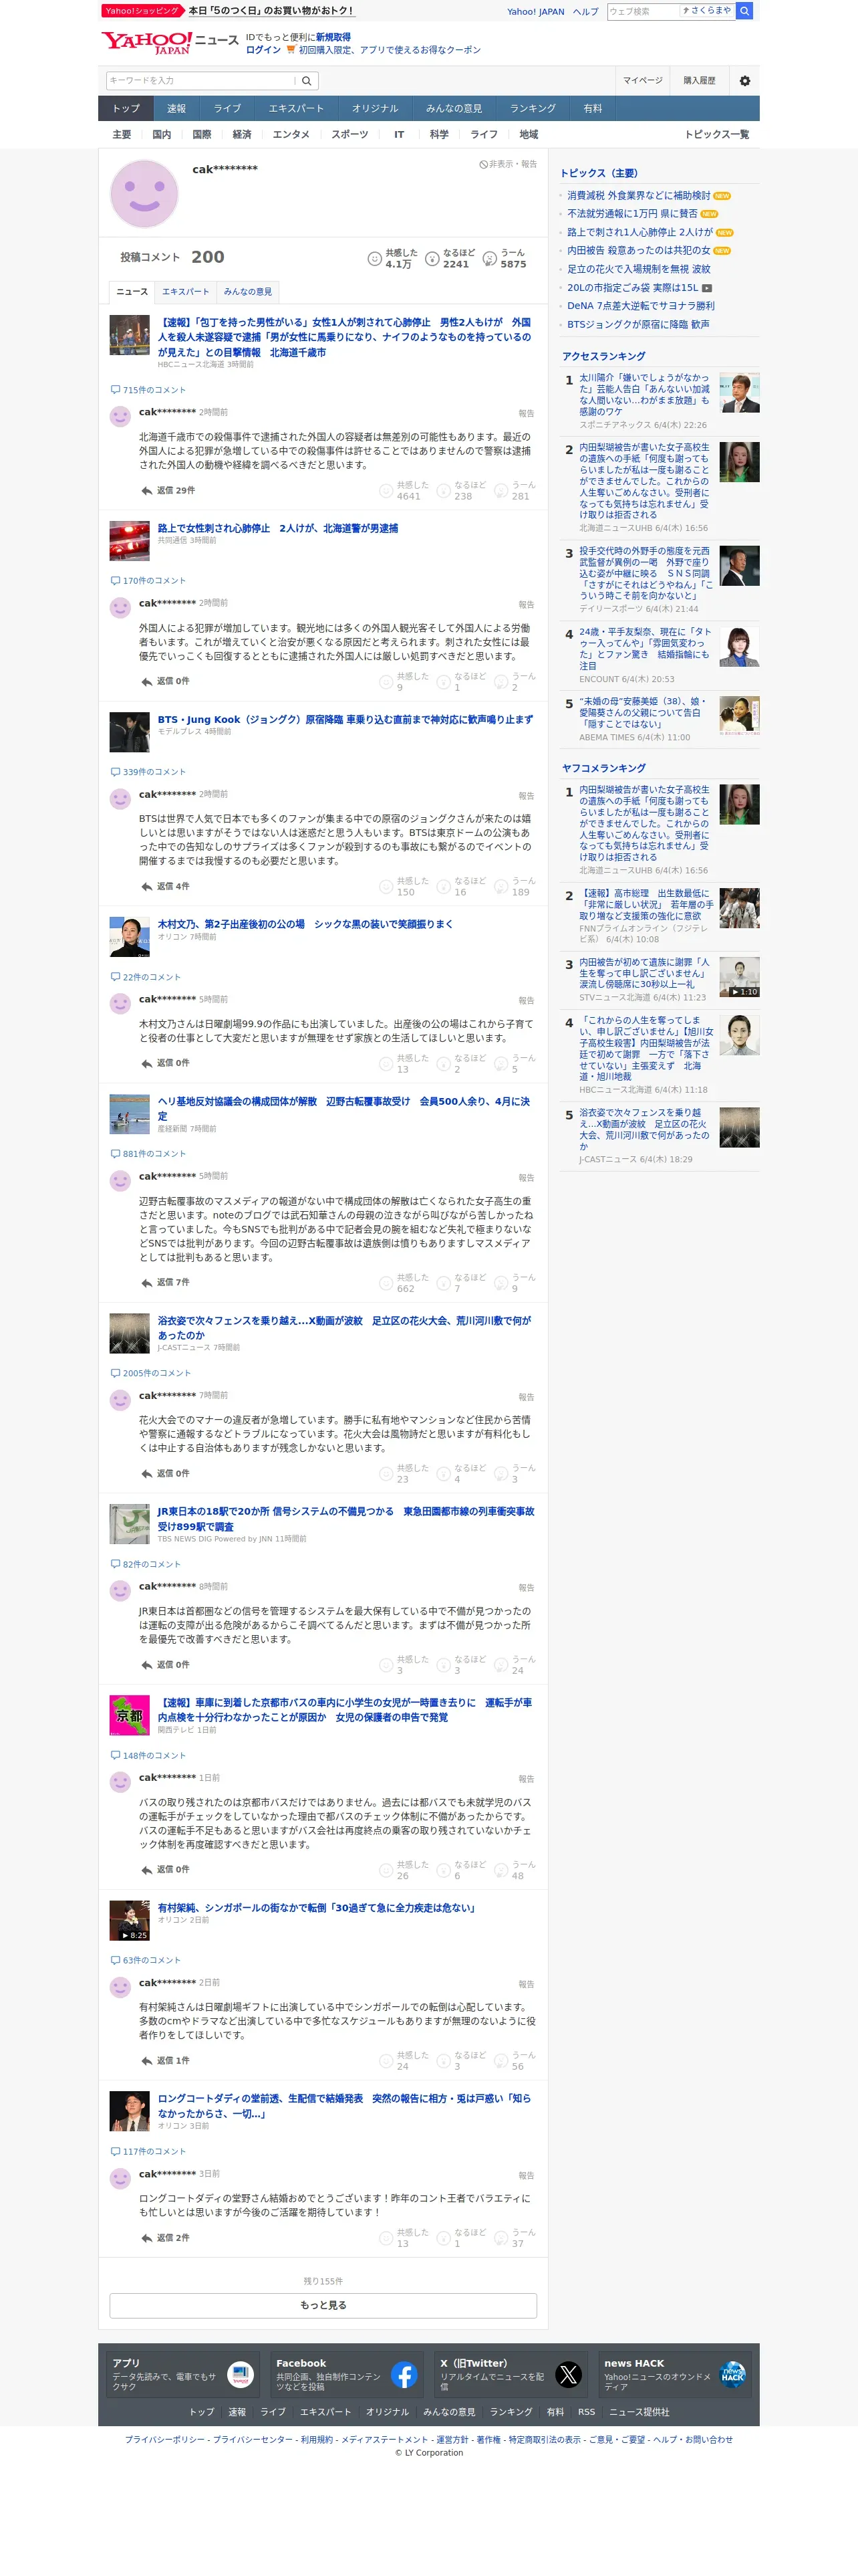Toggle 共感した reaction showing 26
The height and width of the screenshot is (2576, 858).
pyautogui.click(x=402, y=1870)
